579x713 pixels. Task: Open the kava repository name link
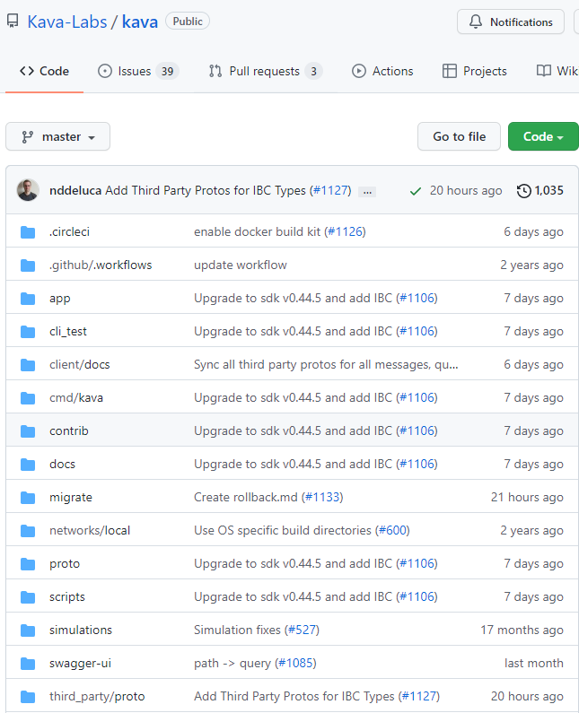click(140, 22)
